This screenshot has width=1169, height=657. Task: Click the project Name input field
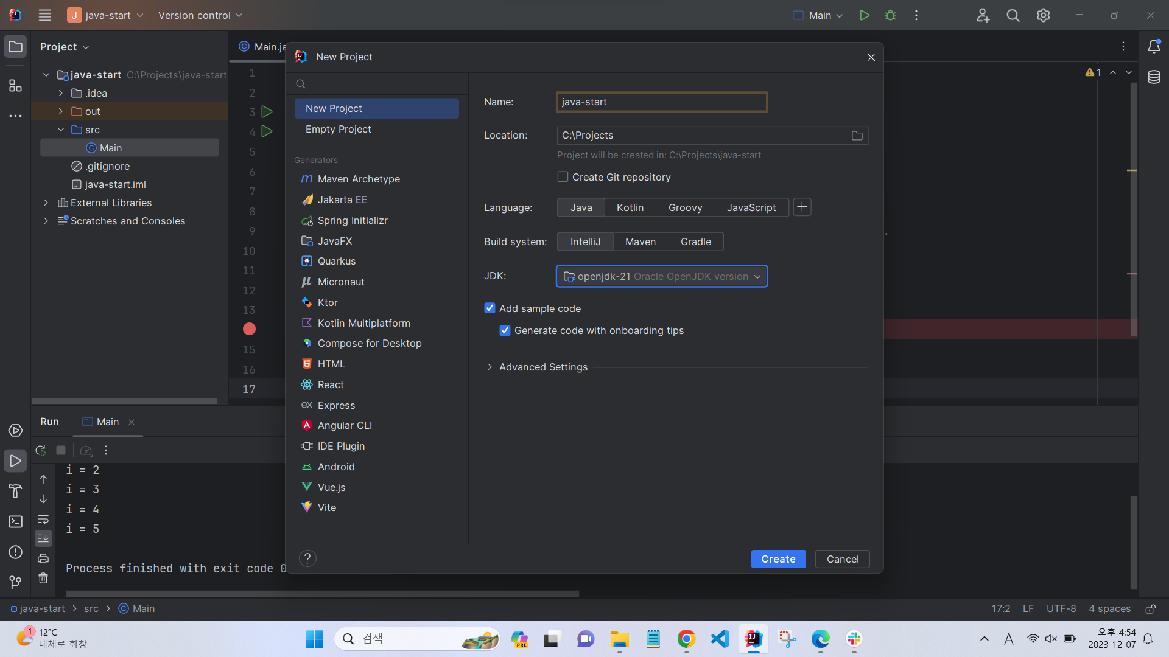[661, 102]
